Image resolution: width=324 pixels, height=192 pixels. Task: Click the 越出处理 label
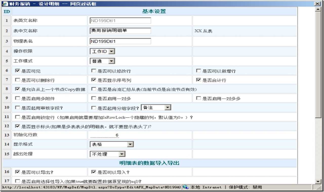point(23,154)
